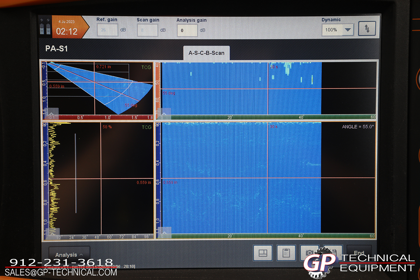Open the screen layout icon in bottom toolbar
420x280 pixels.
coord(262,252)
